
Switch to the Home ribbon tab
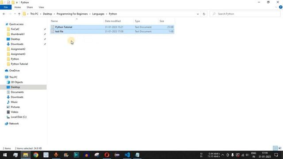pyautogui.click(x=18, y=7)
